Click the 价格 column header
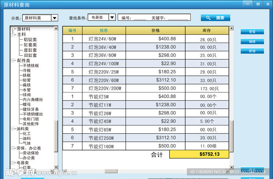The width and height of the screenshot is (273, 179). coord(155,30)
